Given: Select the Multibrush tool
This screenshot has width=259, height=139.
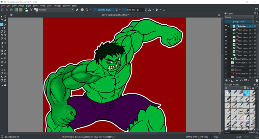Looking at the screenshot, I should point(5,38).
